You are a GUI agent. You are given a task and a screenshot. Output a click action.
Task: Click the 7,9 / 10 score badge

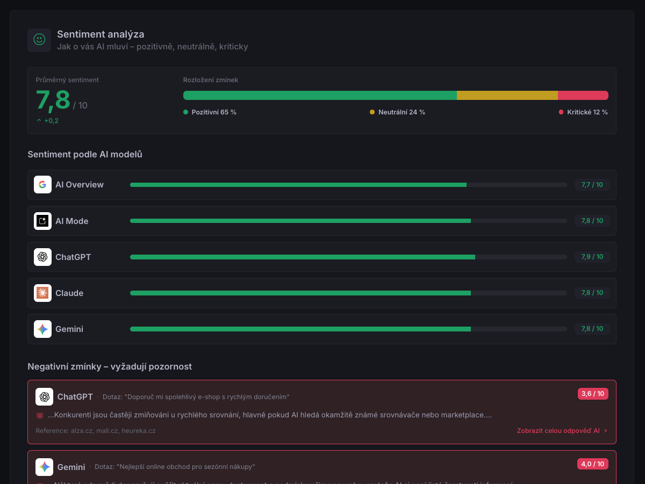coord(592,257)
